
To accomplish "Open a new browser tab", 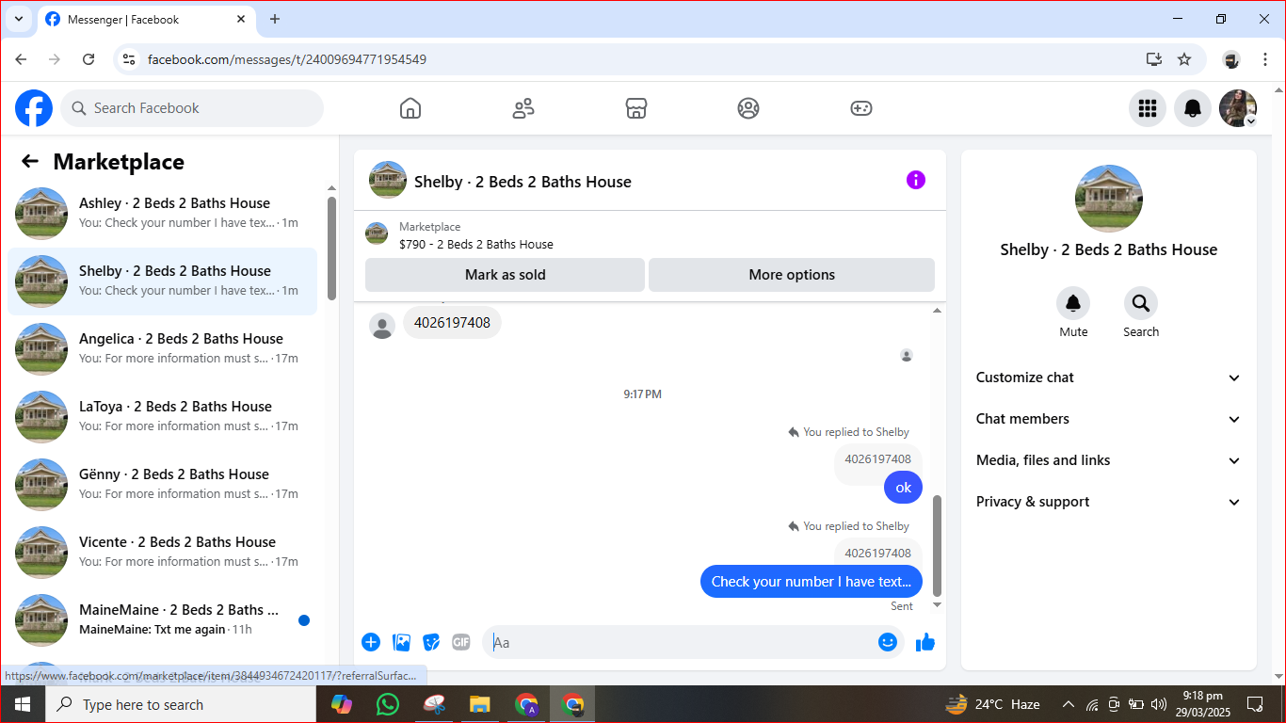I will pos(275,19).
